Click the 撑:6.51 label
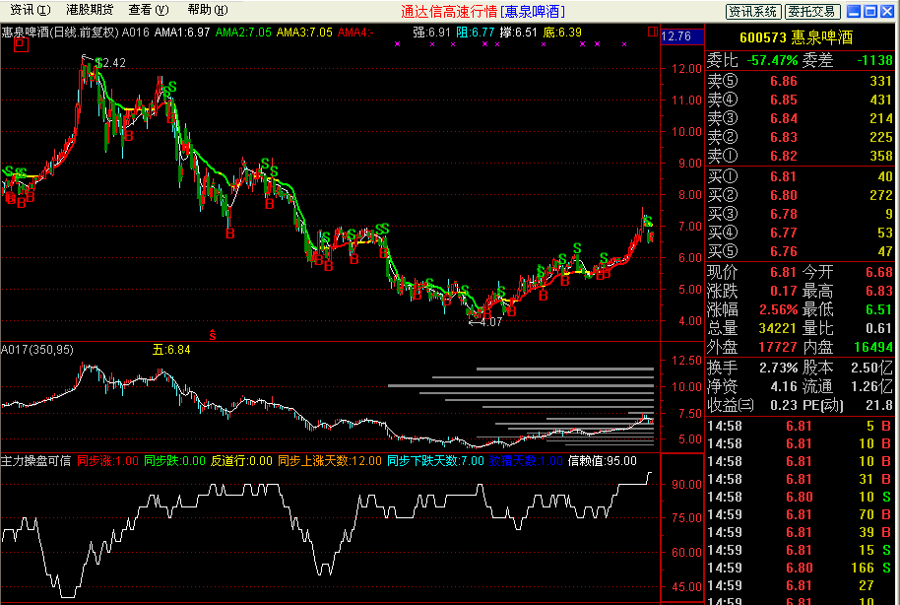 (x=518, y=33)
